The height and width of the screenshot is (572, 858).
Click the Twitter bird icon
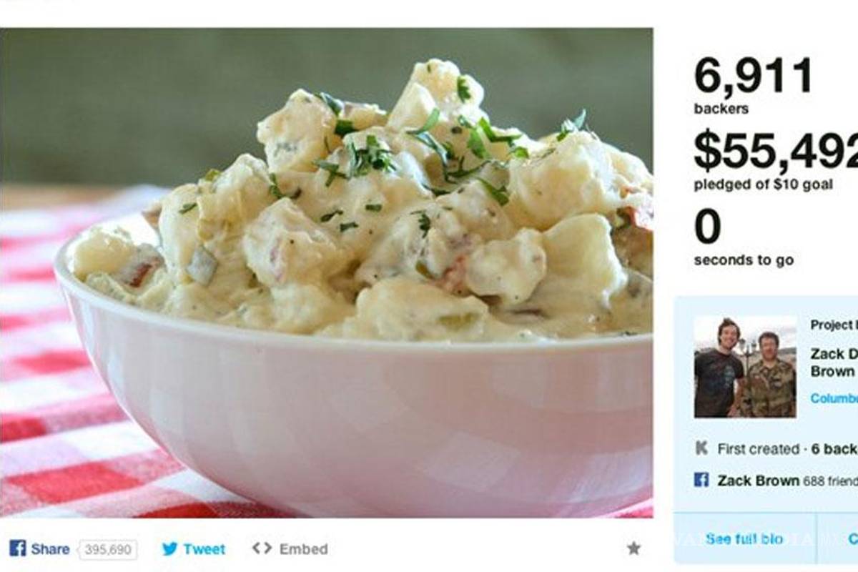[x=169, y=549]
